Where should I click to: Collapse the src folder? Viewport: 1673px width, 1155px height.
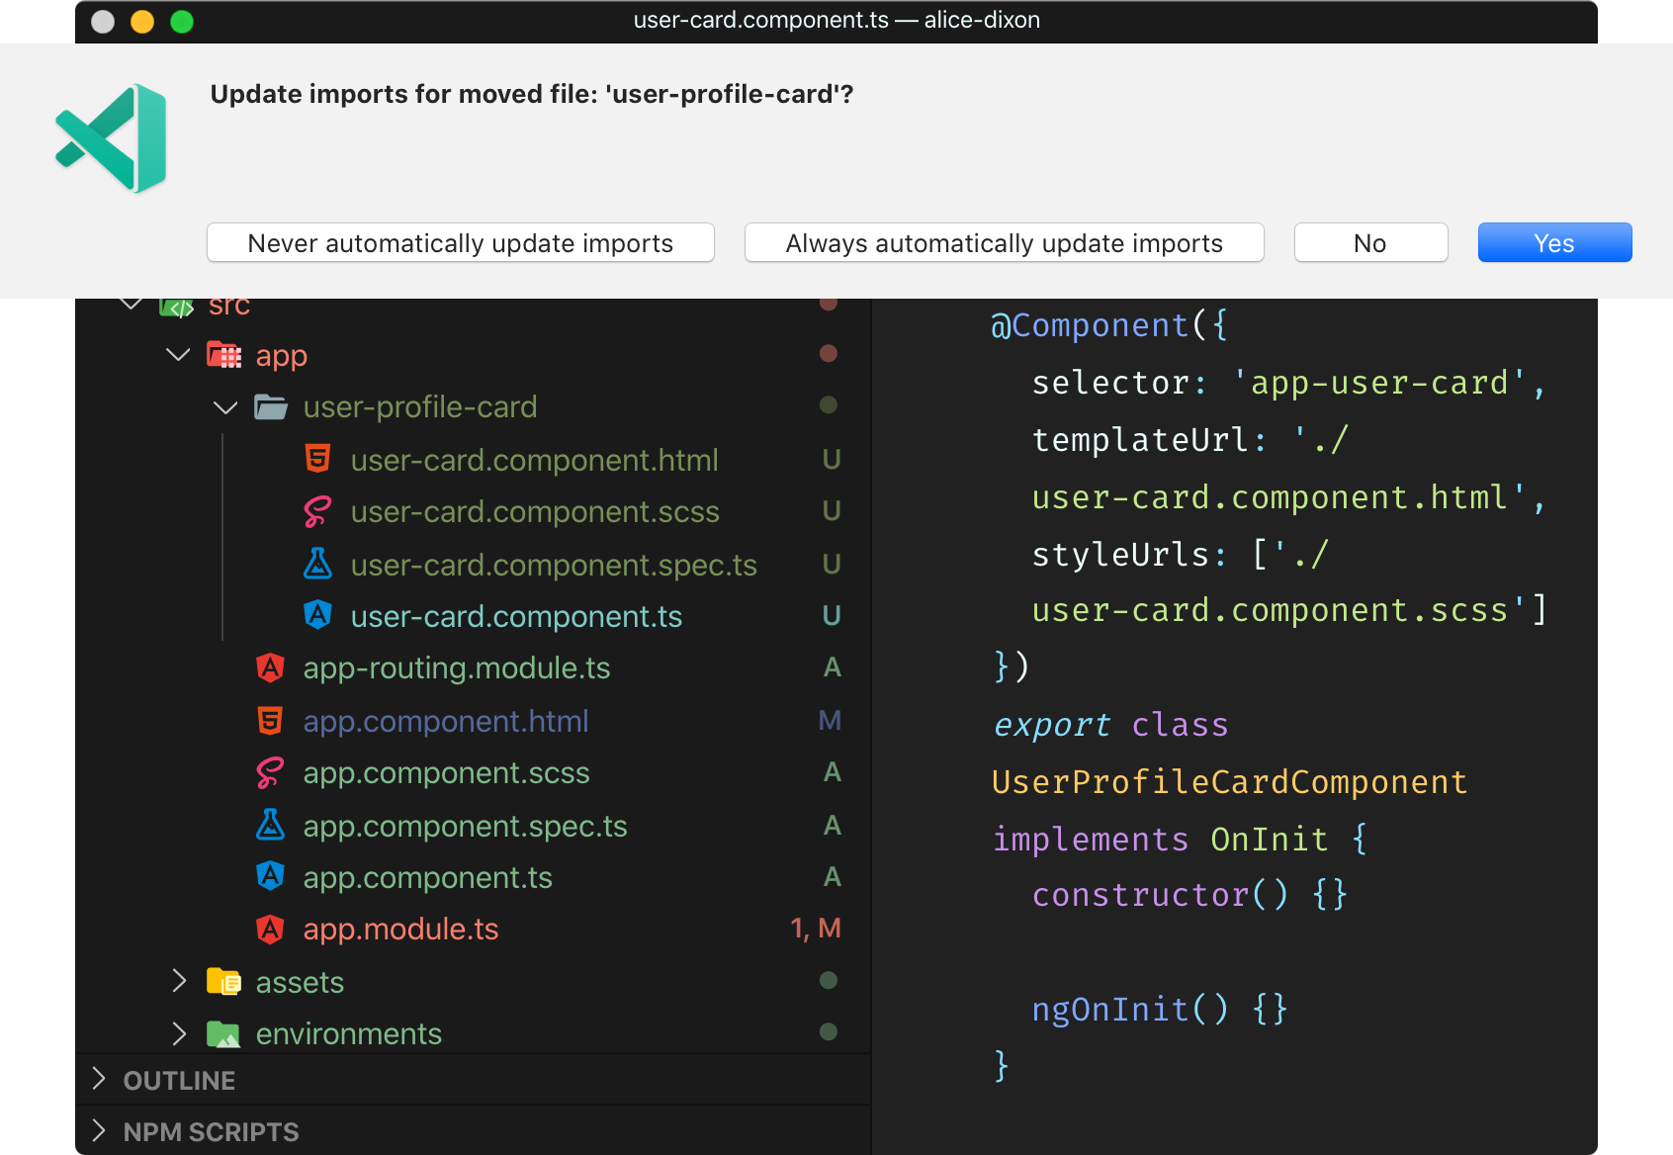coord(131,304)
